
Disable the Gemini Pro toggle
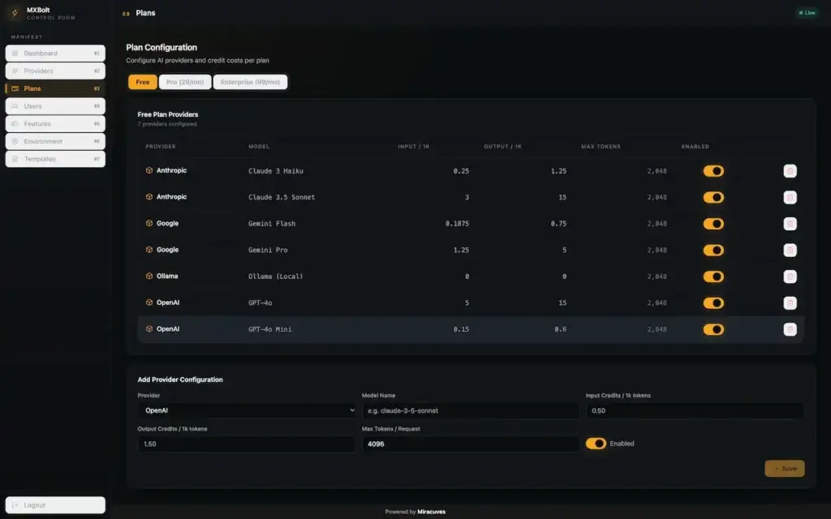point(713,250)
